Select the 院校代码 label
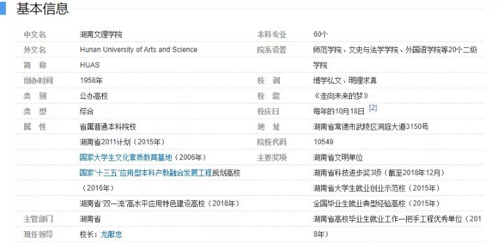This screenshot has height=243, width=498. 271,142
